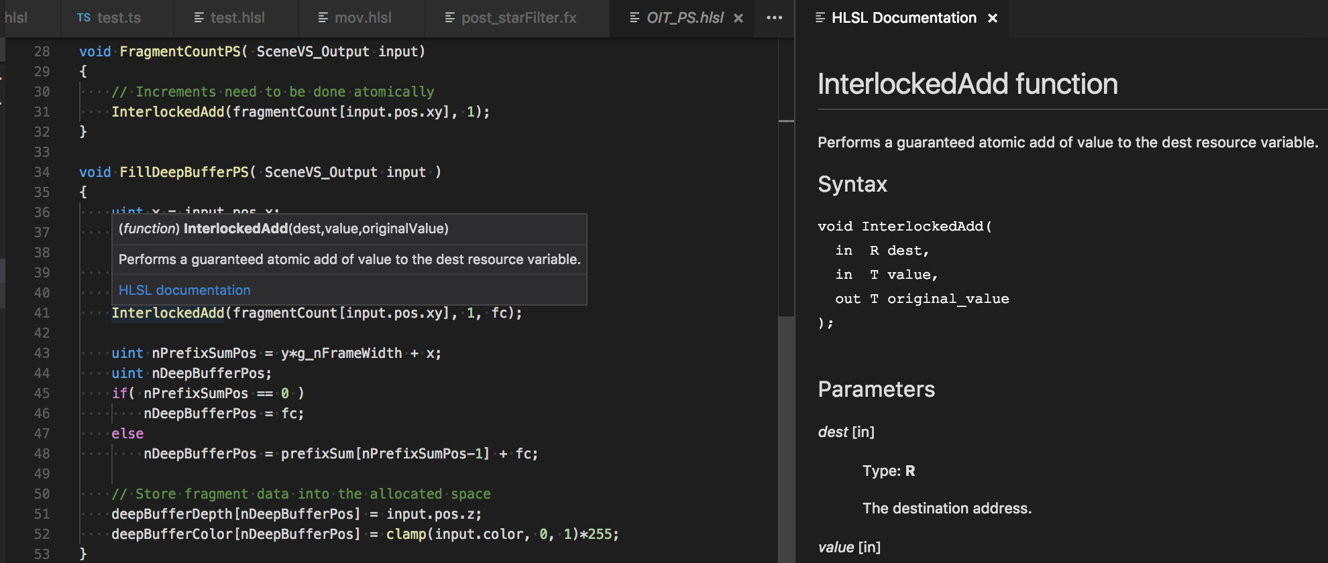Open the editor more actions ellipsis menu
Screen dimensions: 1328x563
[775, 18]
